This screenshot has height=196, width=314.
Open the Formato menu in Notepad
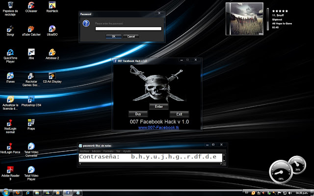pyautogui.click(x=108, y=151)
